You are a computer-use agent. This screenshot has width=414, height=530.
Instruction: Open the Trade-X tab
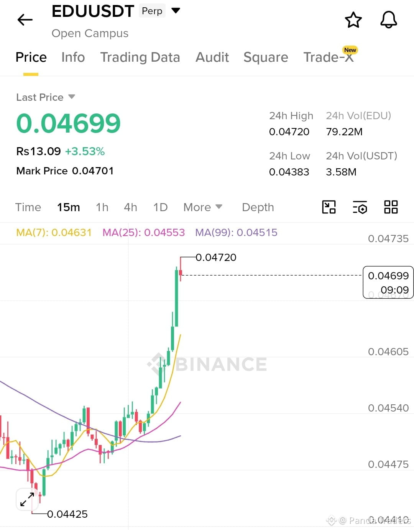[329, 57]
